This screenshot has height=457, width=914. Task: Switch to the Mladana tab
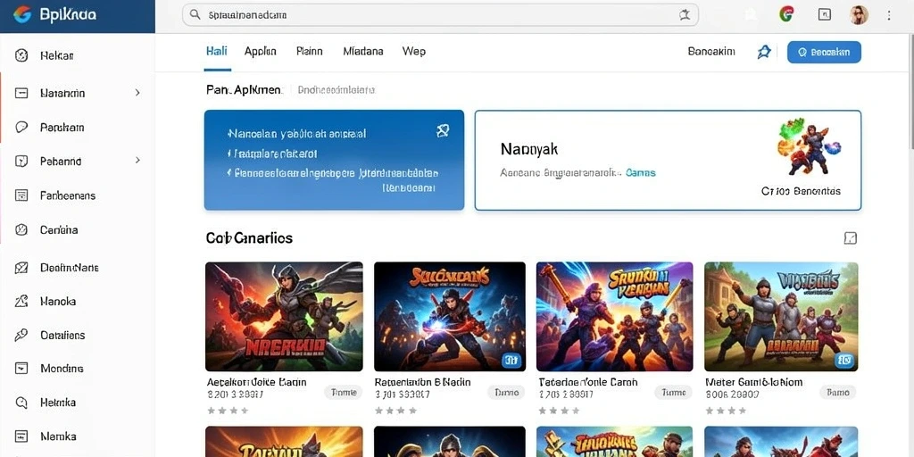(x=363, y=51)
